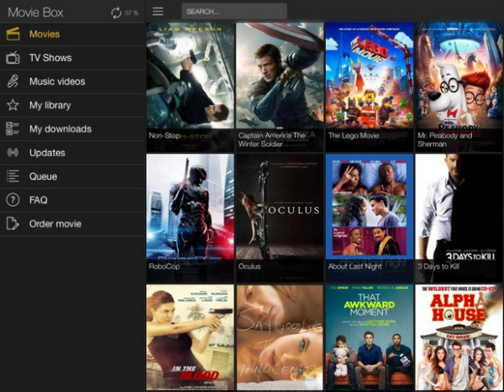Click the TV Shows television icon
The width and height of the screenshot is (504, 392).
pyautogui.click(x=13, y=58)
